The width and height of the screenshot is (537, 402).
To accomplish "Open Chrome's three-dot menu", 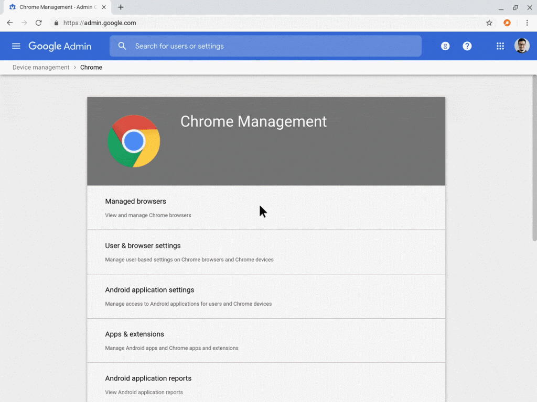I will click(527, 23).
